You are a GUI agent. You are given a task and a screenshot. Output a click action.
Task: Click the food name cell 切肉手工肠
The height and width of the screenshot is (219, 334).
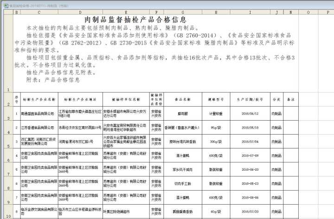pos(183,183)
